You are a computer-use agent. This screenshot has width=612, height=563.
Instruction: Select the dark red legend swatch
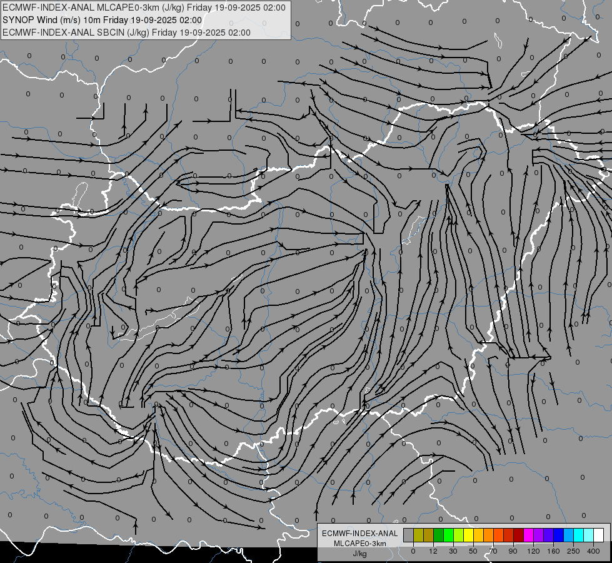(519, 535)
